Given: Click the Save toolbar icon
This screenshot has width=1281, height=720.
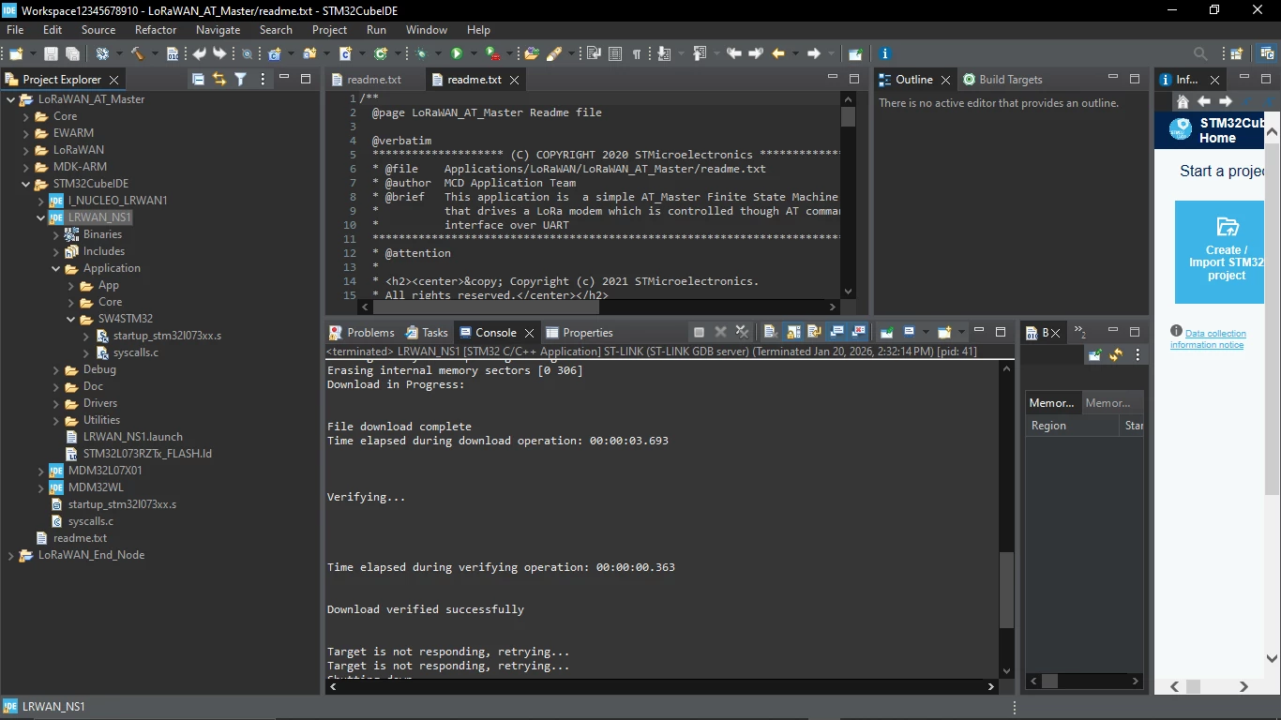Looking at the screenshot, I should tap(51, 53).
